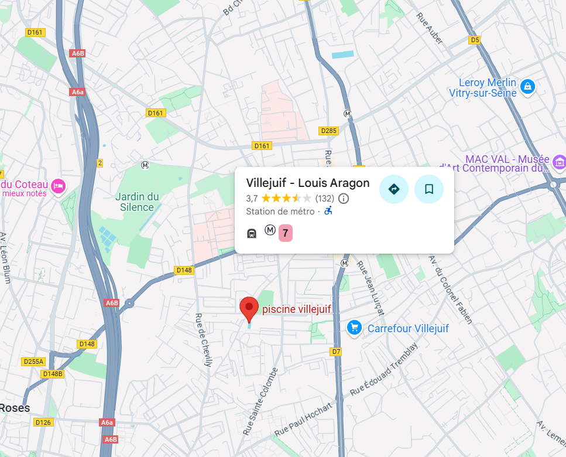Click the Leroy Merlin Vitry-sur-Seine label
The height and width of the screenshot is (457, 566).
[483, 88]
